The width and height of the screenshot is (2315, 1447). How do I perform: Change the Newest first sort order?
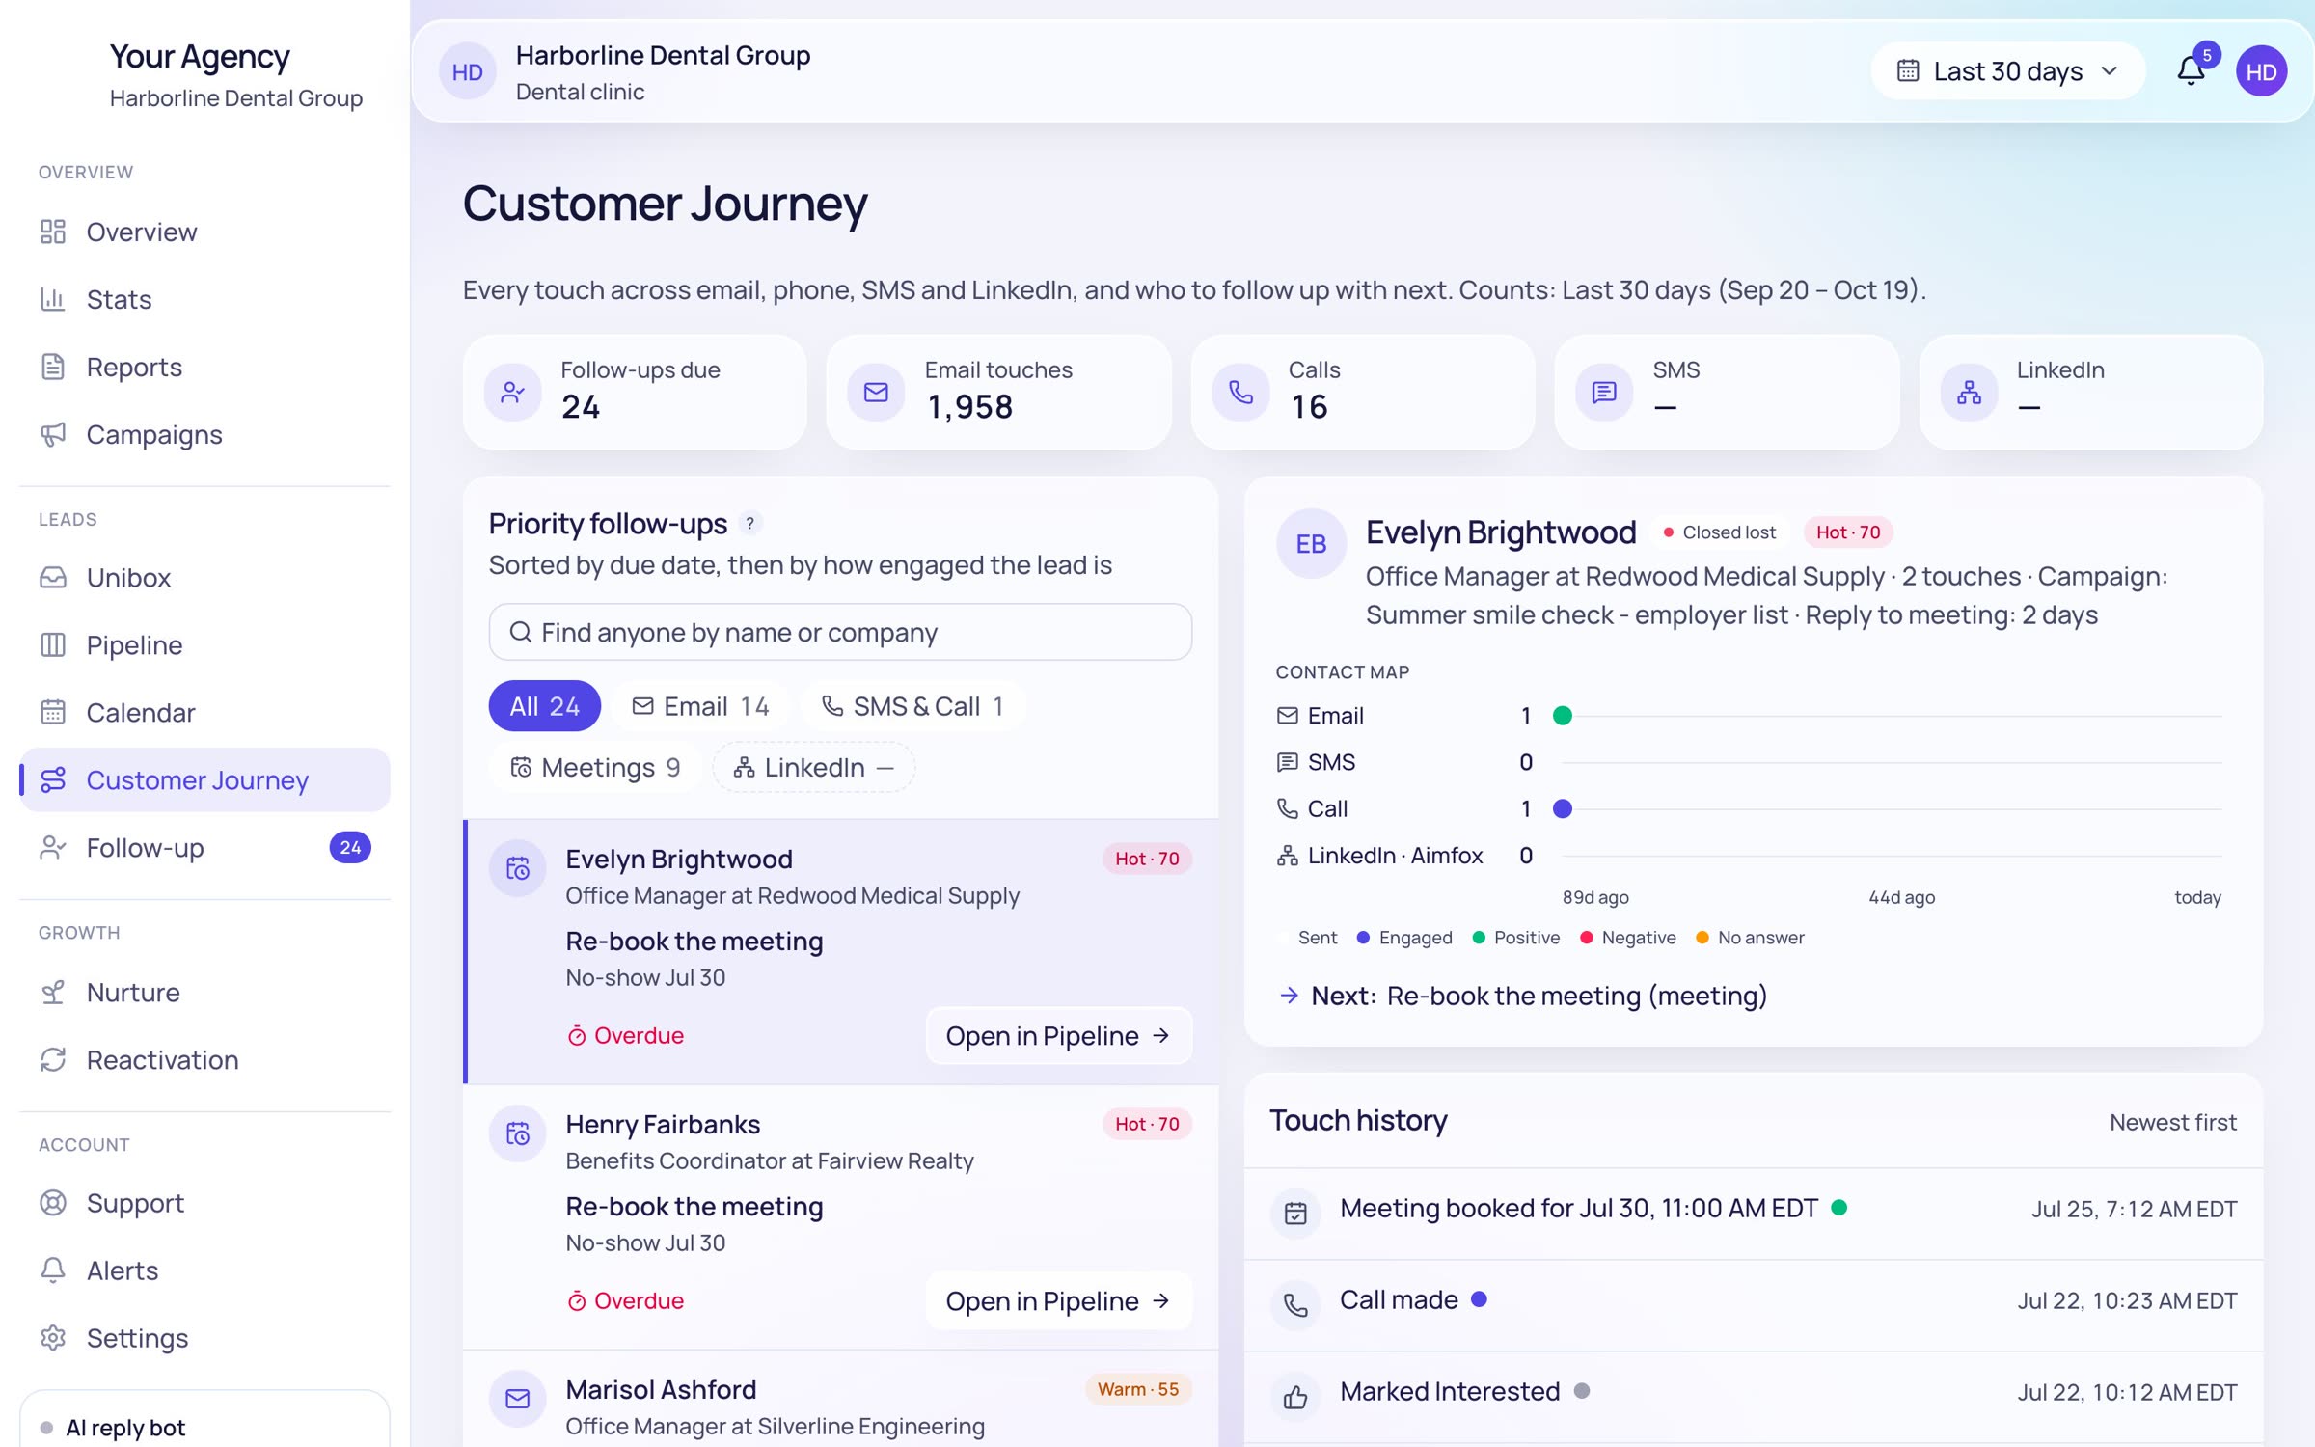[x=2172, y=1122]
